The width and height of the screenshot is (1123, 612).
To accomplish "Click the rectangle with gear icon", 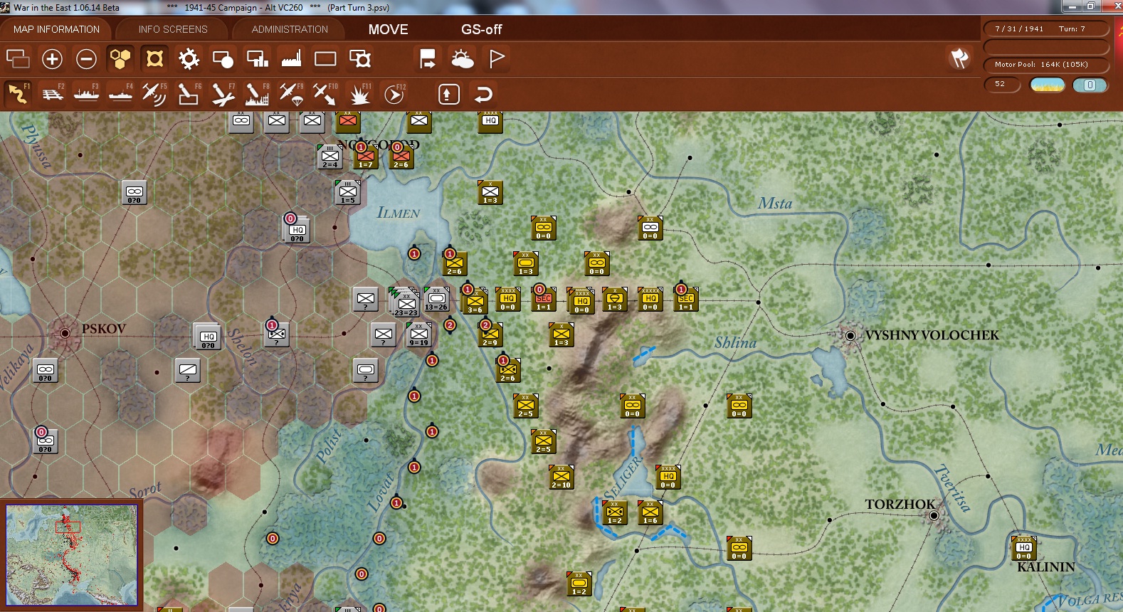I will pos(360,58).
